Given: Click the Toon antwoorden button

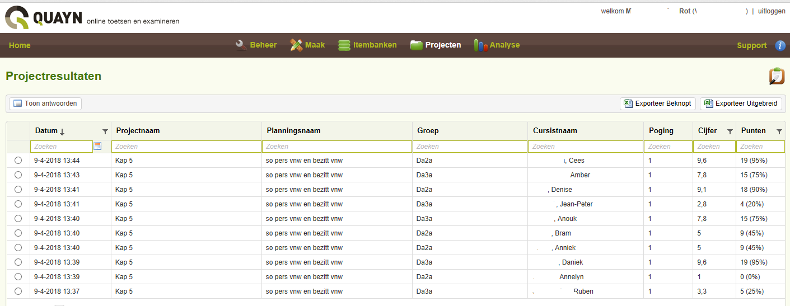Looking at the screenshot, I should (x=45, y=103).
